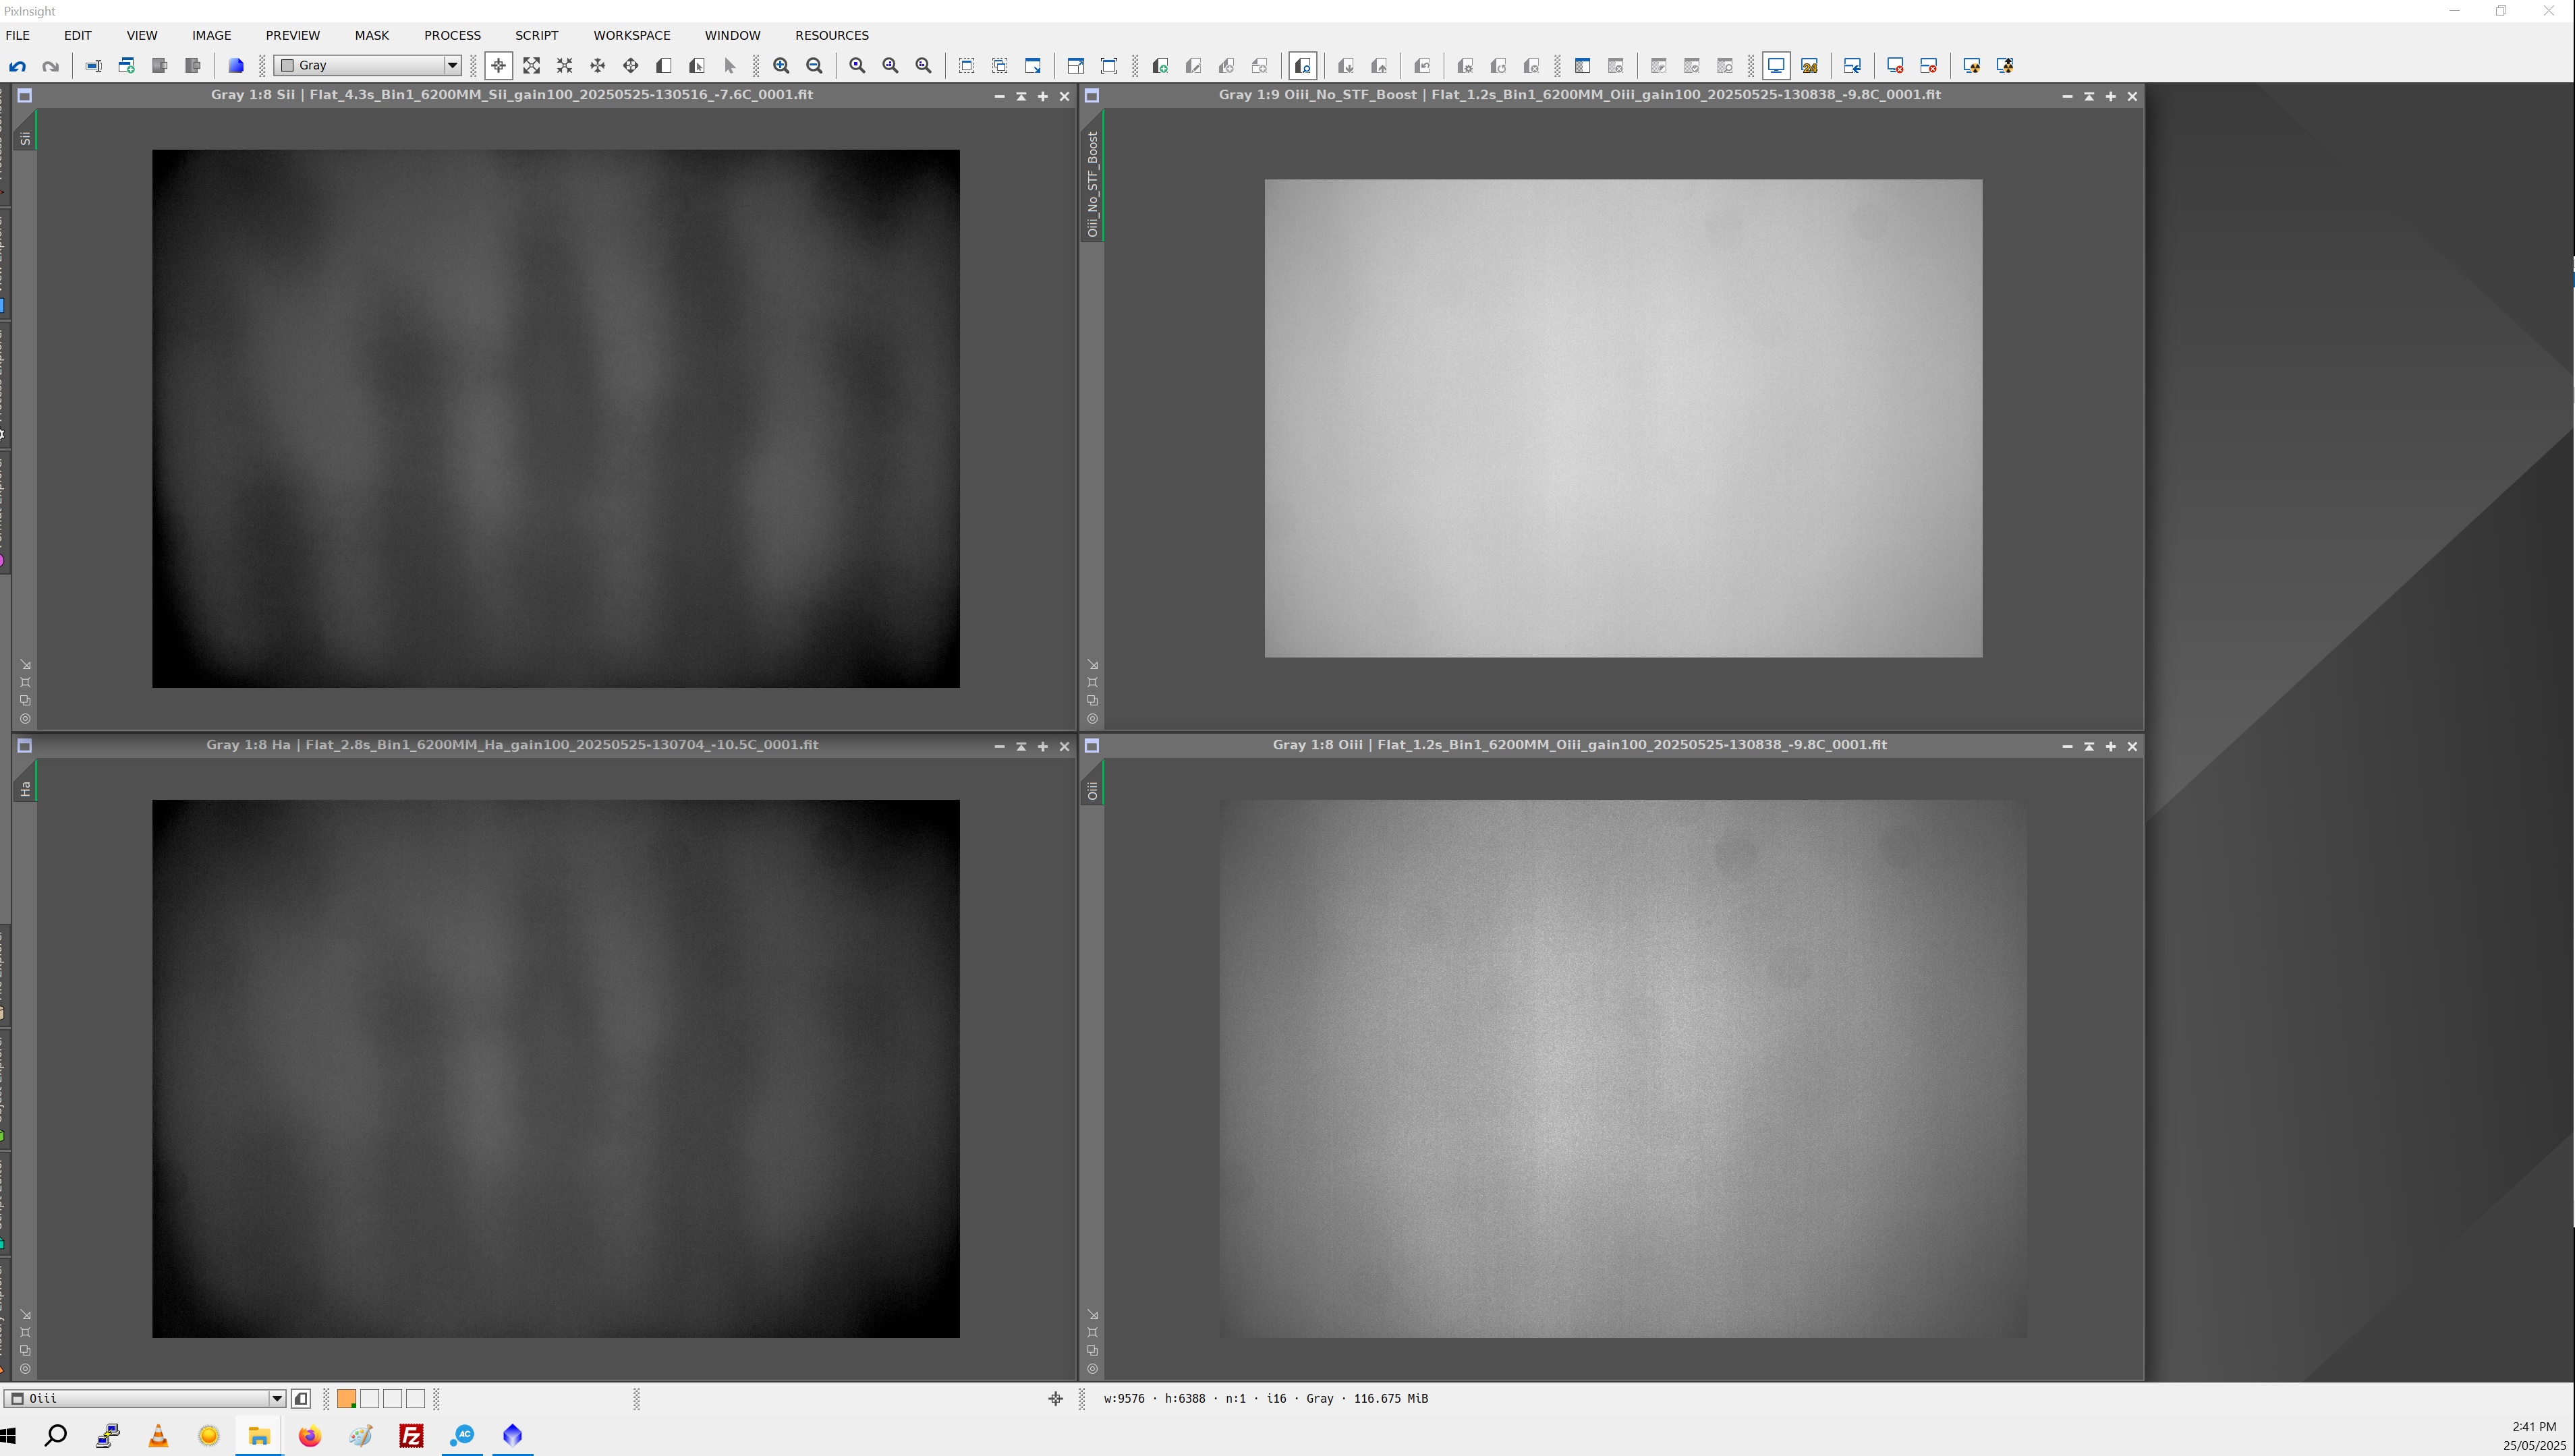Viewport: 2575px width, 1456px height.
Task: Iconize the Ha image window
Action: tap(999, 747)
